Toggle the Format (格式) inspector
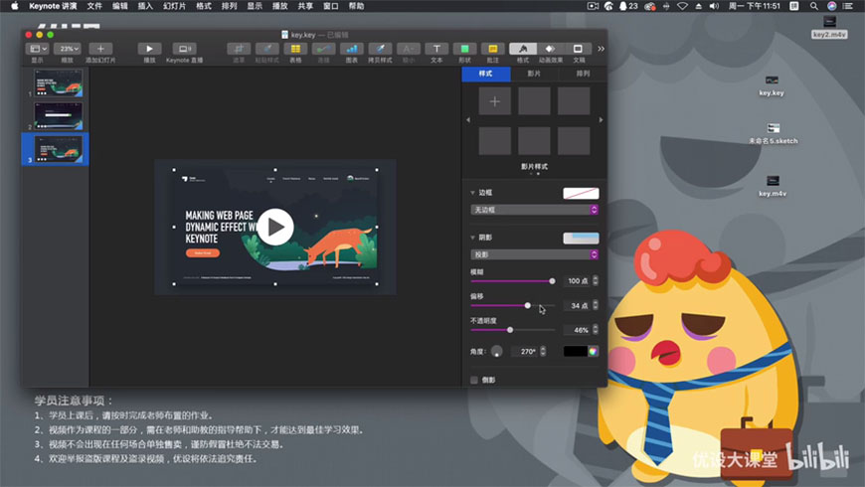The width and height of the screenshot is (865, 487). pos(522,49)
